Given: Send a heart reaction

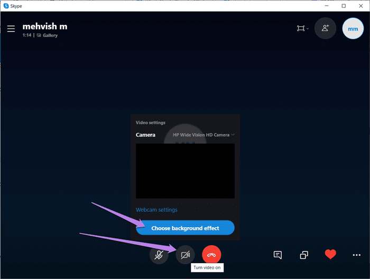Looking at the screenshot, I should (x=330, y=254).
